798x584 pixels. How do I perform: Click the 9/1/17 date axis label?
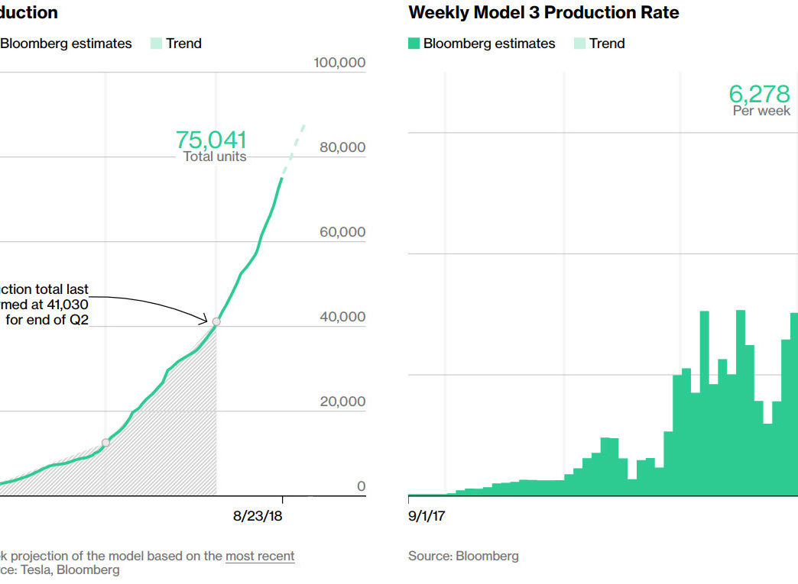click(x=427, y=516)
